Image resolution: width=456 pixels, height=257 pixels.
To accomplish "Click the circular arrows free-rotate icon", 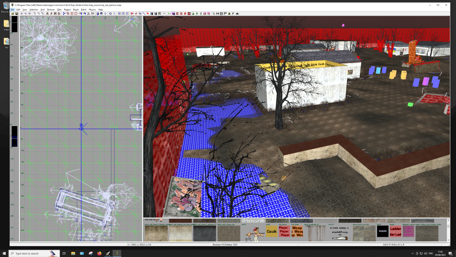I will [110, 13].
